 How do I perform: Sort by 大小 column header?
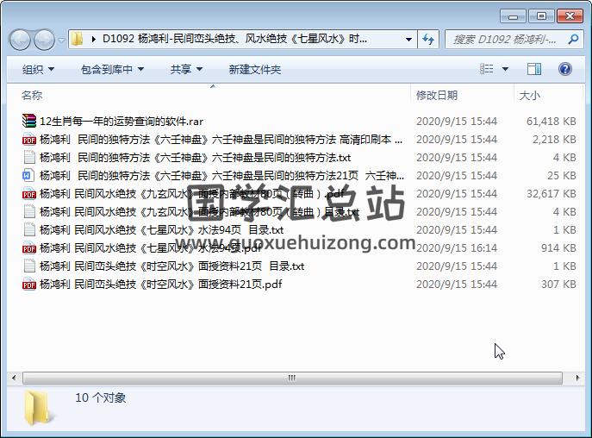pyautogui.click(x=530, y=95)
